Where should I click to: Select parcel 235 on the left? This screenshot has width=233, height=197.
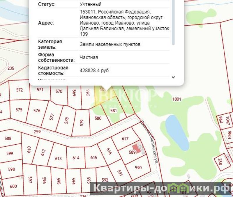coord(11,68)
